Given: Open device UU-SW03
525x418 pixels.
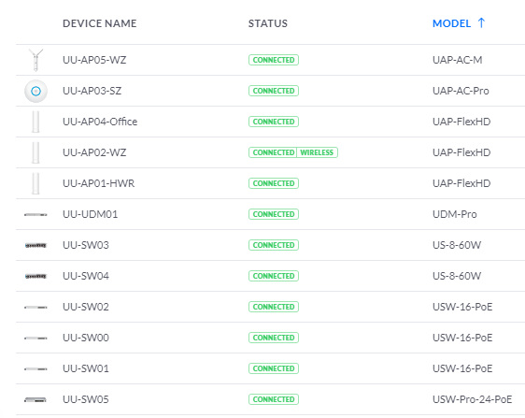Looking at the screenshot, I should tap(86, 245).
